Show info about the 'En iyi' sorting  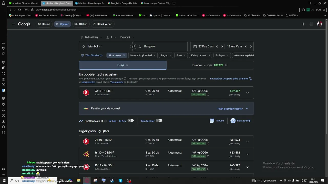pos(127,65)
